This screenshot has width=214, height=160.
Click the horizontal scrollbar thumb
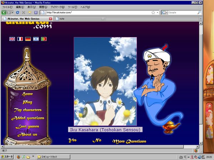pos(94,146)
